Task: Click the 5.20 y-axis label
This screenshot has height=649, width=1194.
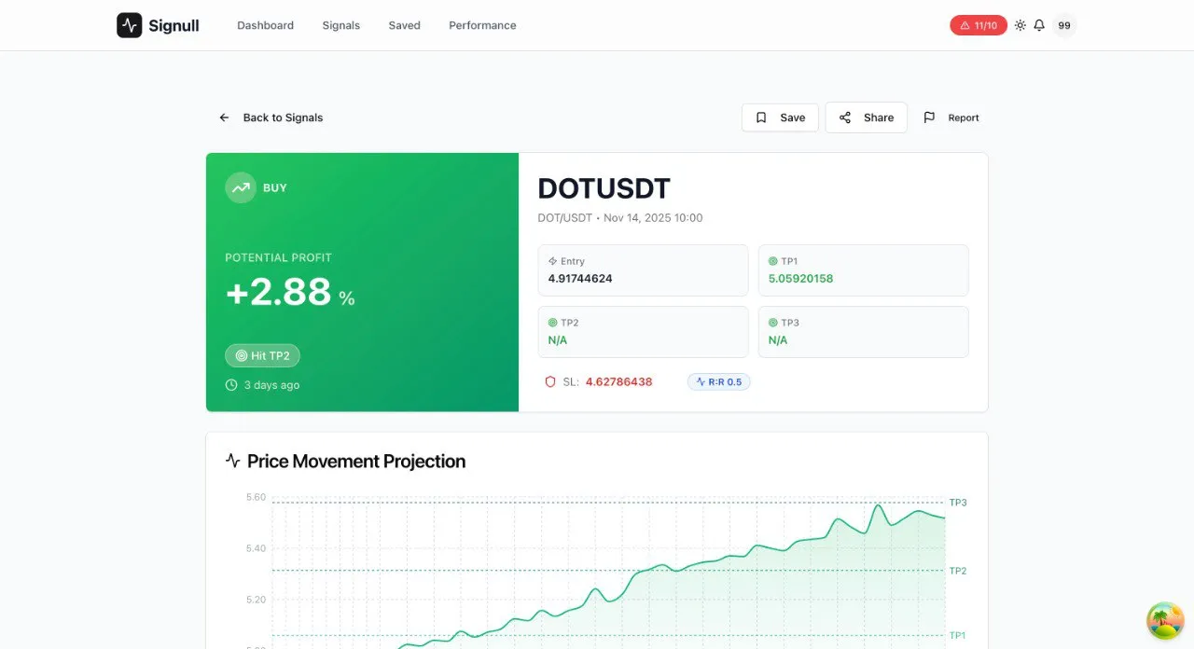Action: point(256,600)
